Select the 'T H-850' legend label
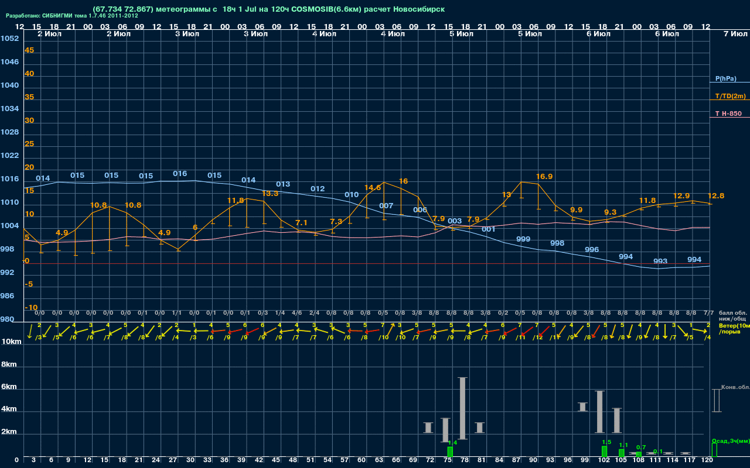The height and width of the screenshot is (468, 750). 727,113
